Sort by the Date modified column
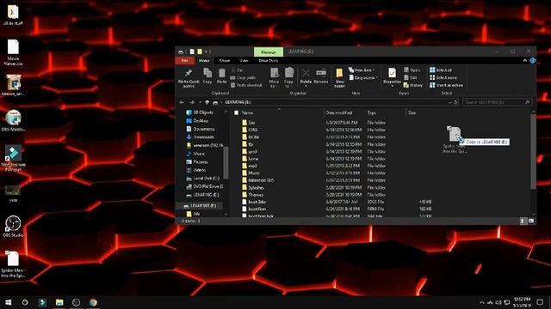Image resolution: width=551 pixels, height=309 pixels. point(338,112)
